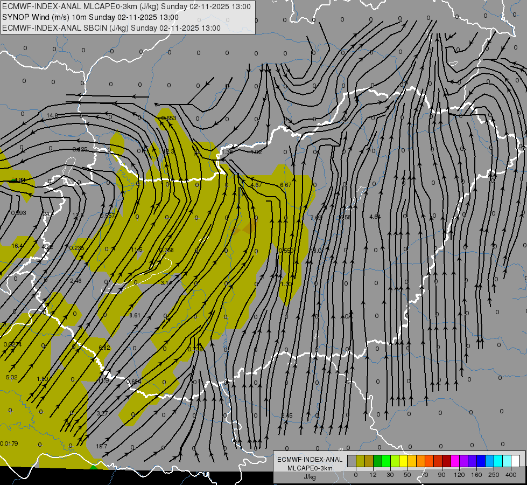This screenshot has height=485, width=527.
Task: Pick the olive legend swatch after 0
Action: pos(360,461)
